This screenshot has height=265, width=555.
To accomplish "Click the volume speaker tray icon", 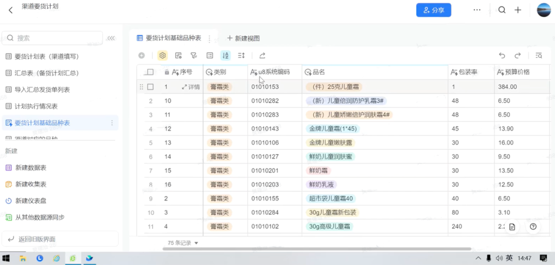I will pyautogui.click(x=499, y=258).
